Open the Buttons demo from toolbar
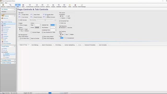 pyautogui.click(x=48, y=6)
